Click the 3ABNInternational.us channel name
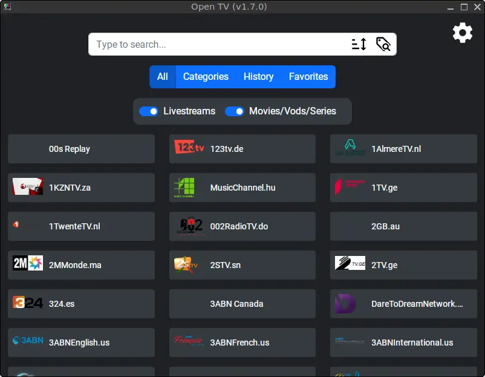Screen dimensions: 485x377 click(412, 343)
